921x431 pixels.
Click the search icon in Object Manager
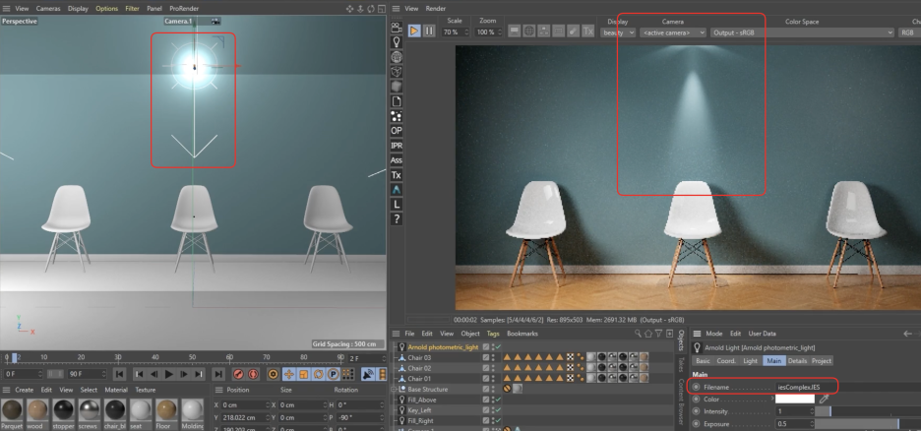tap(638, 334)
